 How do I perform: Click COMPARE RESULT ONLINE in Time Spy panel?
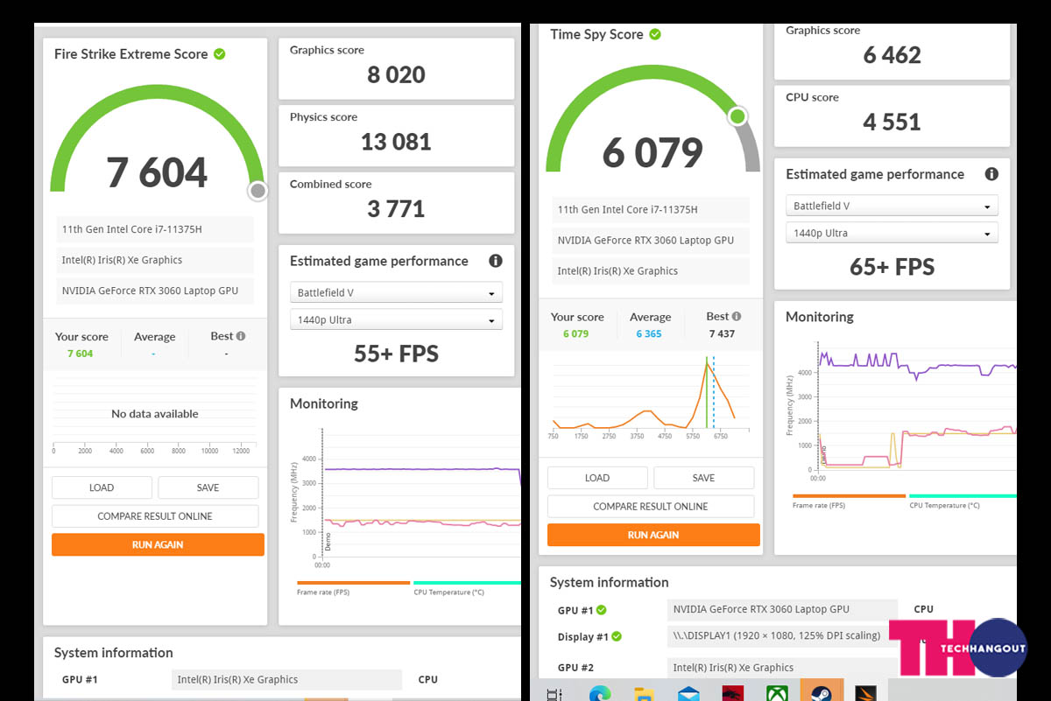pos(651,506)
